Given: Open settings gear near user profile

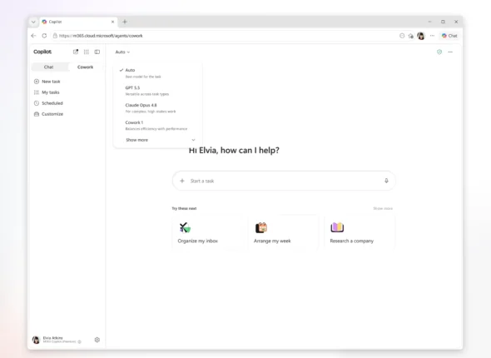Looking at the screenshot, I should tap(97, 340).
